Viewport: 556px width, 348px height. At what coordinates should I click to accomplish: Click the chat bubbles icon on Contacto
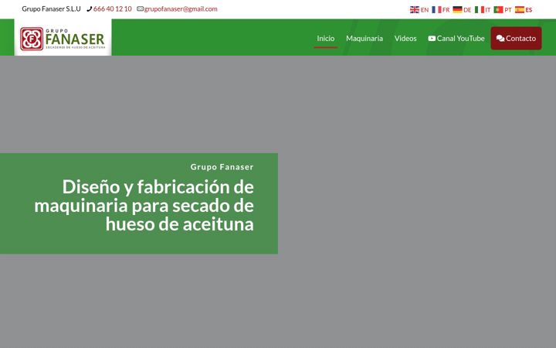coord(500,39)
